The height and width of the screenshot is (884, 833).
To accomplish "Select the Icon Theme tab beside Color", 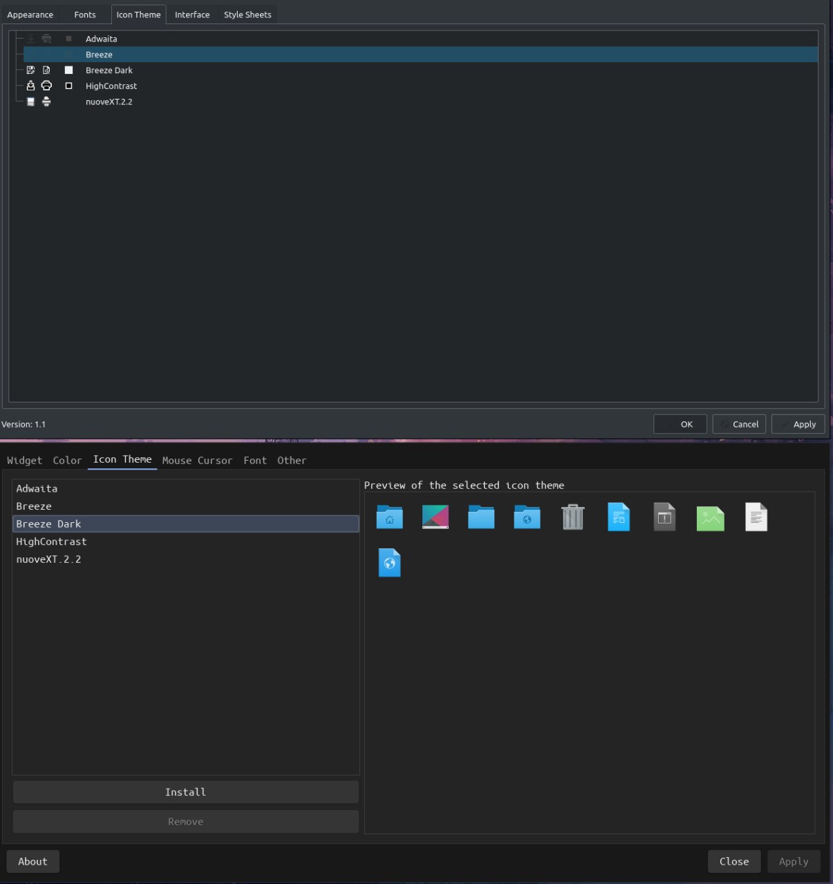I will coord(122,459).
